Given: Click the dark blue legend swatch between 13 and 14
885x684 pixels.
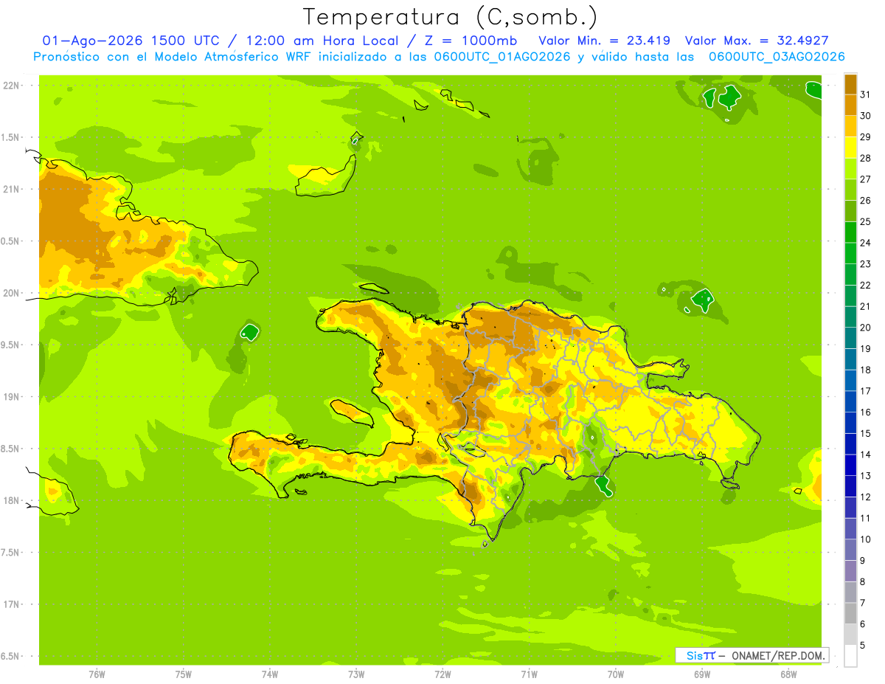Looking at the screenshot, I should (850, 465).
